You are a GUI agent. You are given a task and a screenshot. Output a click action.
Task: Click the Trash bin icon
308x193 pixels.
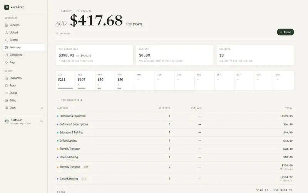(x=6, y=85)
